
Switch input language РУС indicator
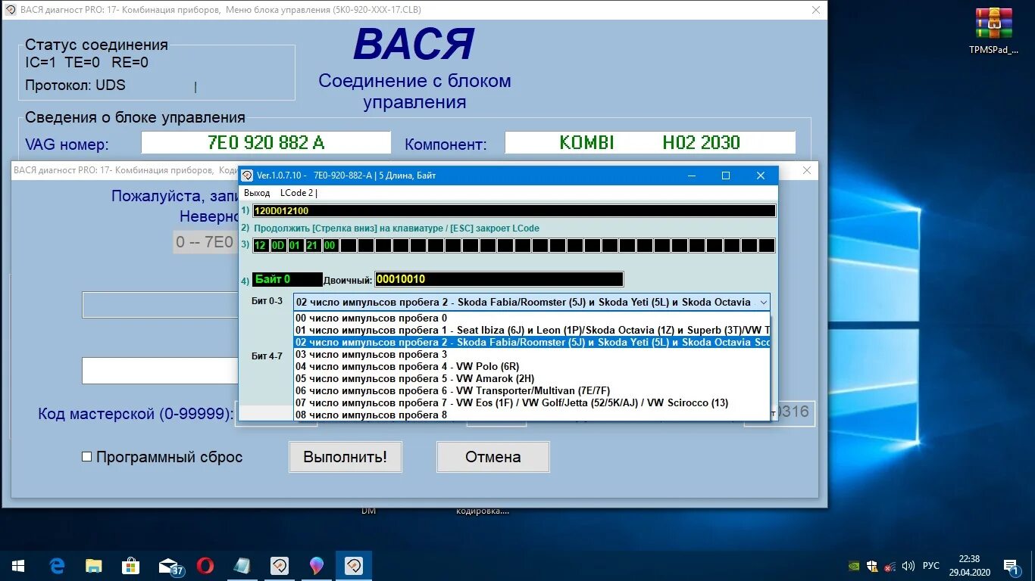pos(931,566)
